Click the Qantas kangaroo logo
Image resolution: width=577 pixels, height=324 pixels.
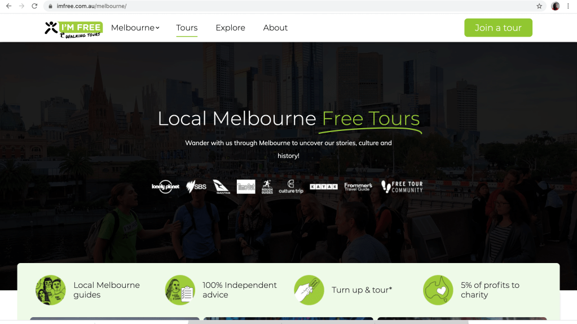pyautogui.click(x=221, y=187)
